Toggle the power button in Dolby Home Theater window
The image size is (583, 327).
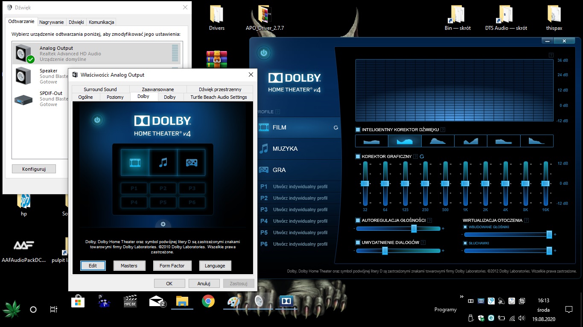(264, 53)
